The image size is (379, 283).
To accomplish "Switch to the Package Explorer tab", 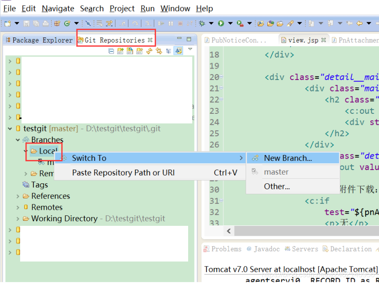I will click(x=39, y=40).
